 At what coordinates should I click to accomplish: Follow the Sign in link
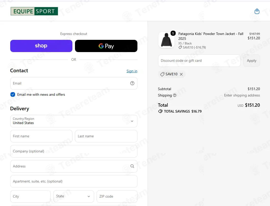[132, 71]
